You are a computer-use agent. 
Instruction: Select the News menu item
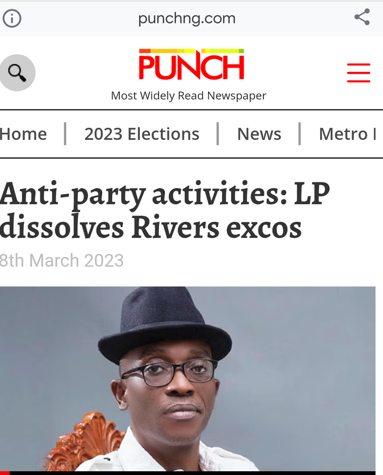click(259, 134)
